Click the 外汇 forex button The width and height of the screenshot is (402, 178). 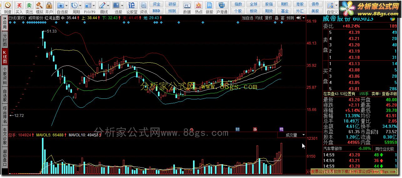[300, 11]
